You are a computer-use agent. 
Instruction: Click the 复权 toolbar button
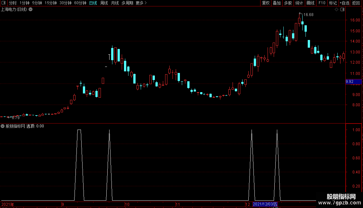266,3
